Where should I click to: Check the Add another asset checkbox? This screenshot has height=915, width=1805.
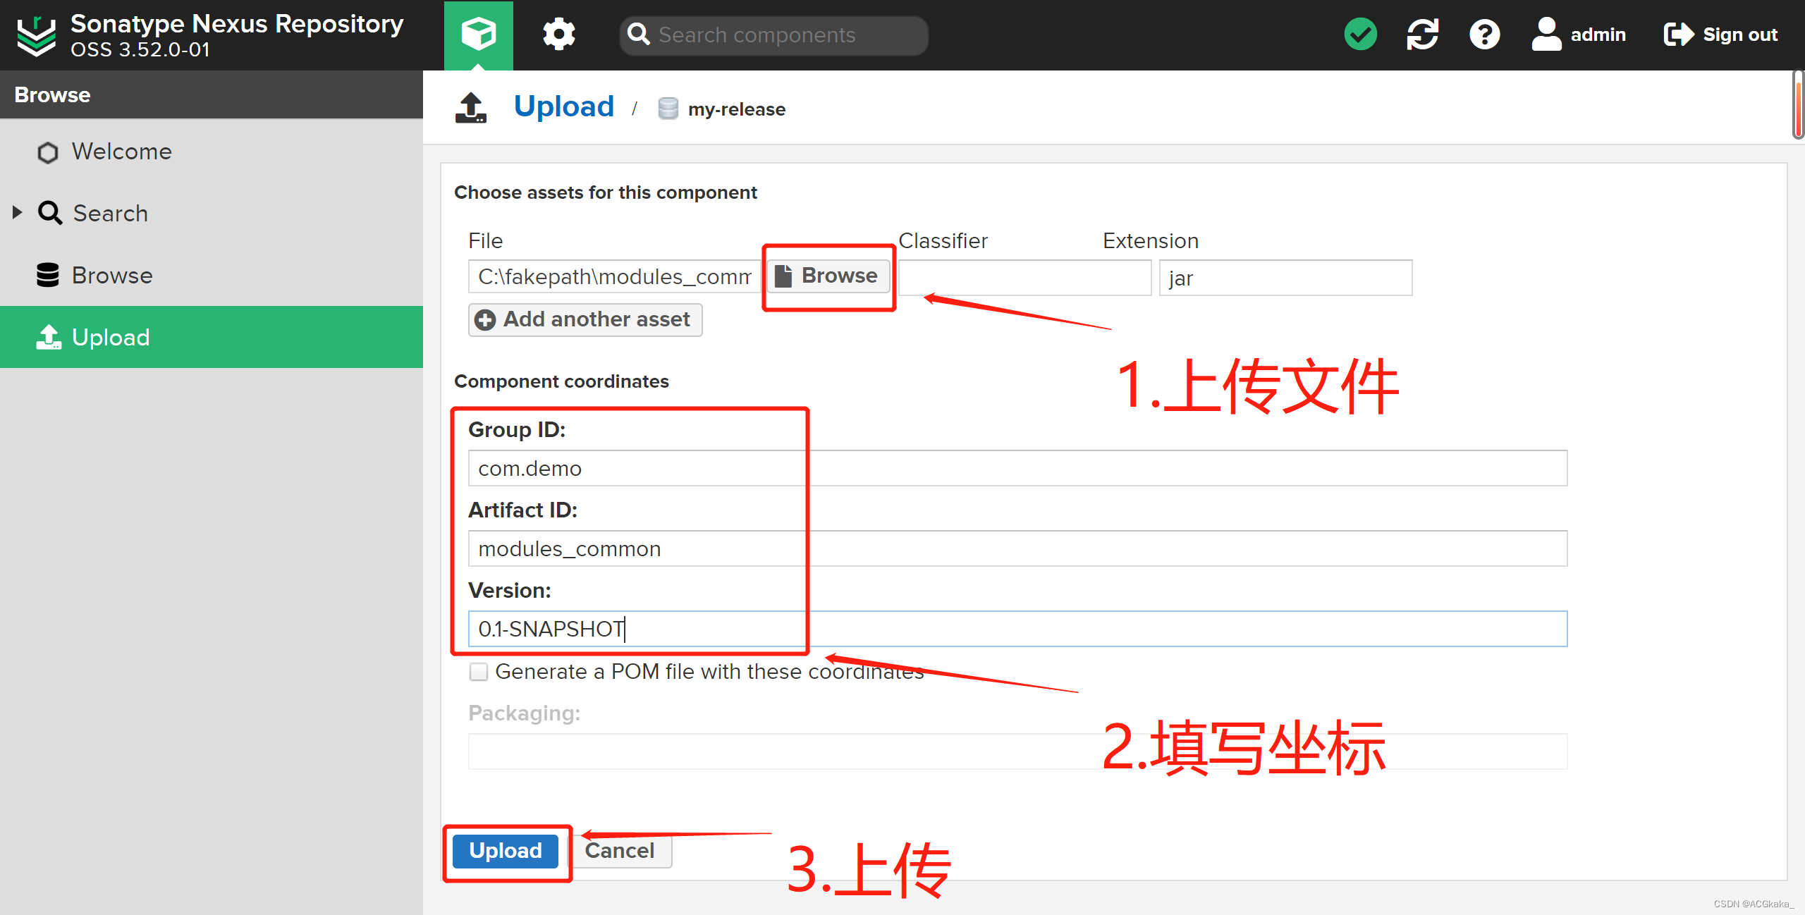[x=583, y=319]
